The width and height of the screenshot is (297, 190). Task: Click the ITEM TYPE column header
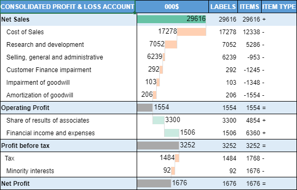279,7
